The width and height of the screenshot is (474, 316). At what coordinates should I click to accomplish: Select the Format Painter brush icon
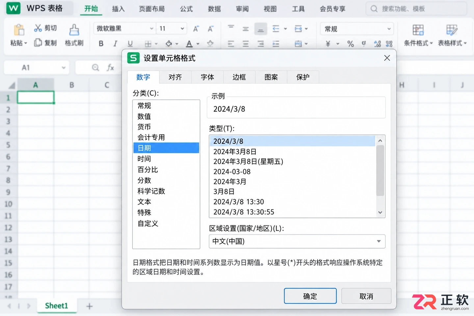(74, 30)
